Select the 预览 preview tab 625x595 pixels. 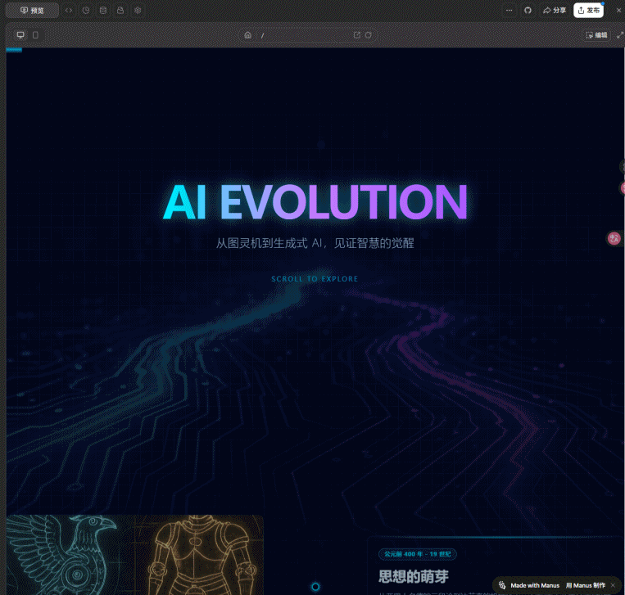pyautogui.click(x=33, y=11)
